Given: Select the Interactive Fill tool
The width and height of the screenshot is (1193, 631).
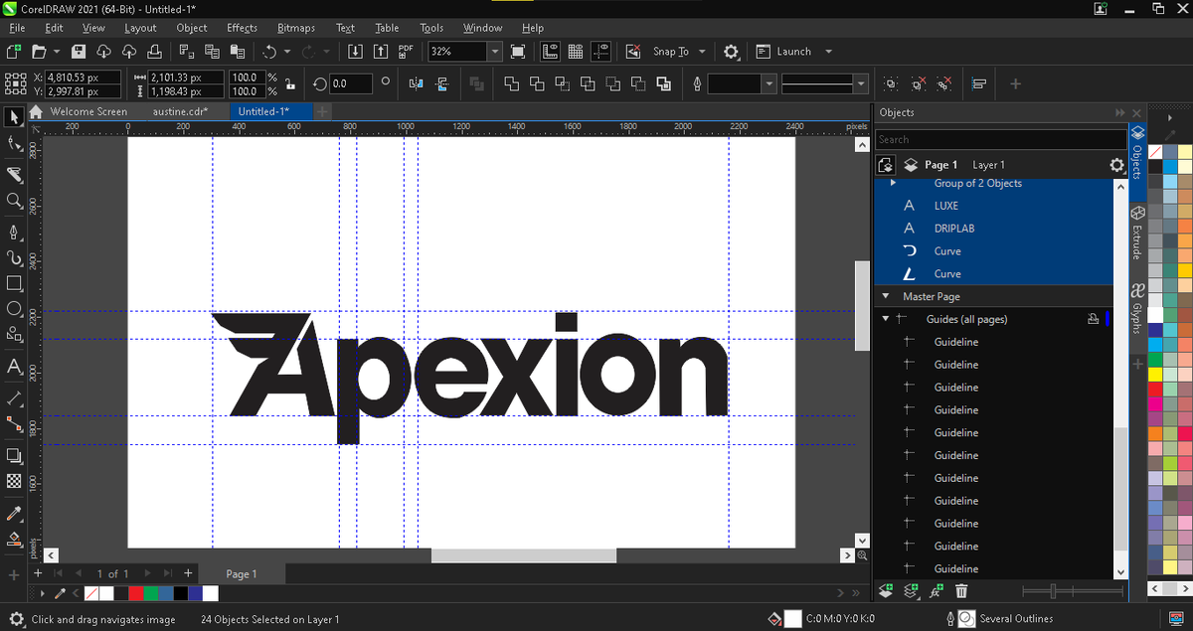Looking at the screenshot, I should coord(14,540).
